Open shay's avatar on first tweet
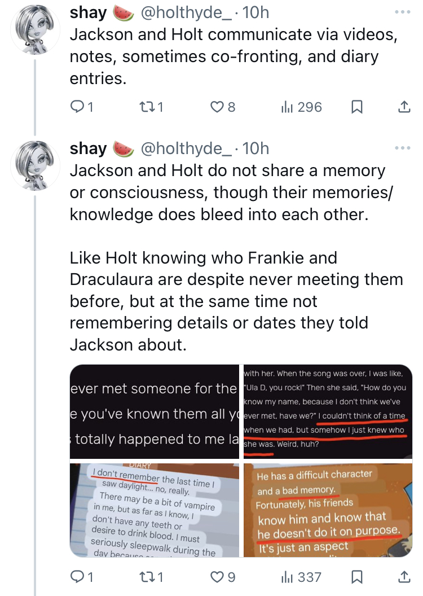The image size is (423, 596). click(35, 30)
